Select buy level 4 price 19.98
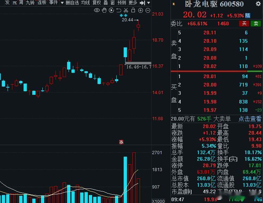 [x=210, y=102]
